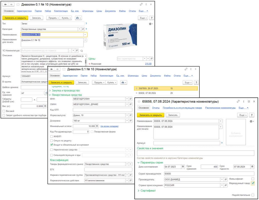Click the question mark next to Категория field
This screenshot has width=259, height=200.
[86, 29]
